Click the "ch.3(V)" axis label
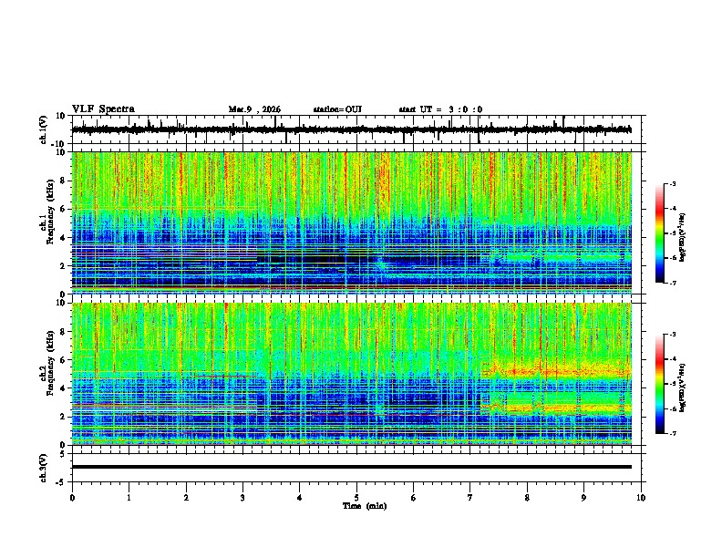 tap(44, 468)
